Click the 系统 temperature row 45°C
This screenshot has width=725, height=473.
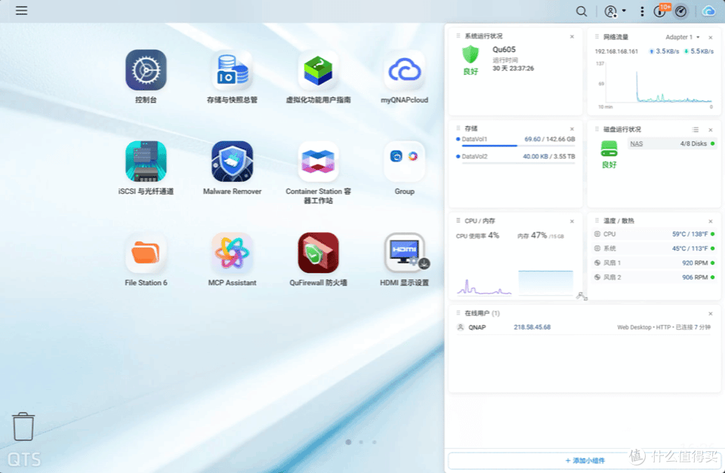click(654, 248)
